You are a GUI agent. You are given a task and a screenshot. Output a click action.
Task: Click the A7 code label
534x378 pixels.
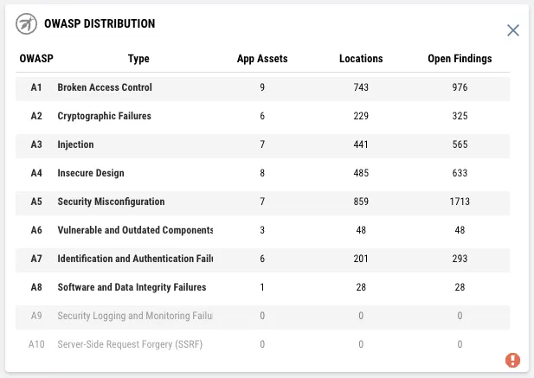36,259
